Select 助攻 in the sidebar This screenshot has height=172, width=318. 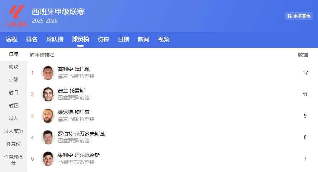pyautogui.click(x=13, y=67)
